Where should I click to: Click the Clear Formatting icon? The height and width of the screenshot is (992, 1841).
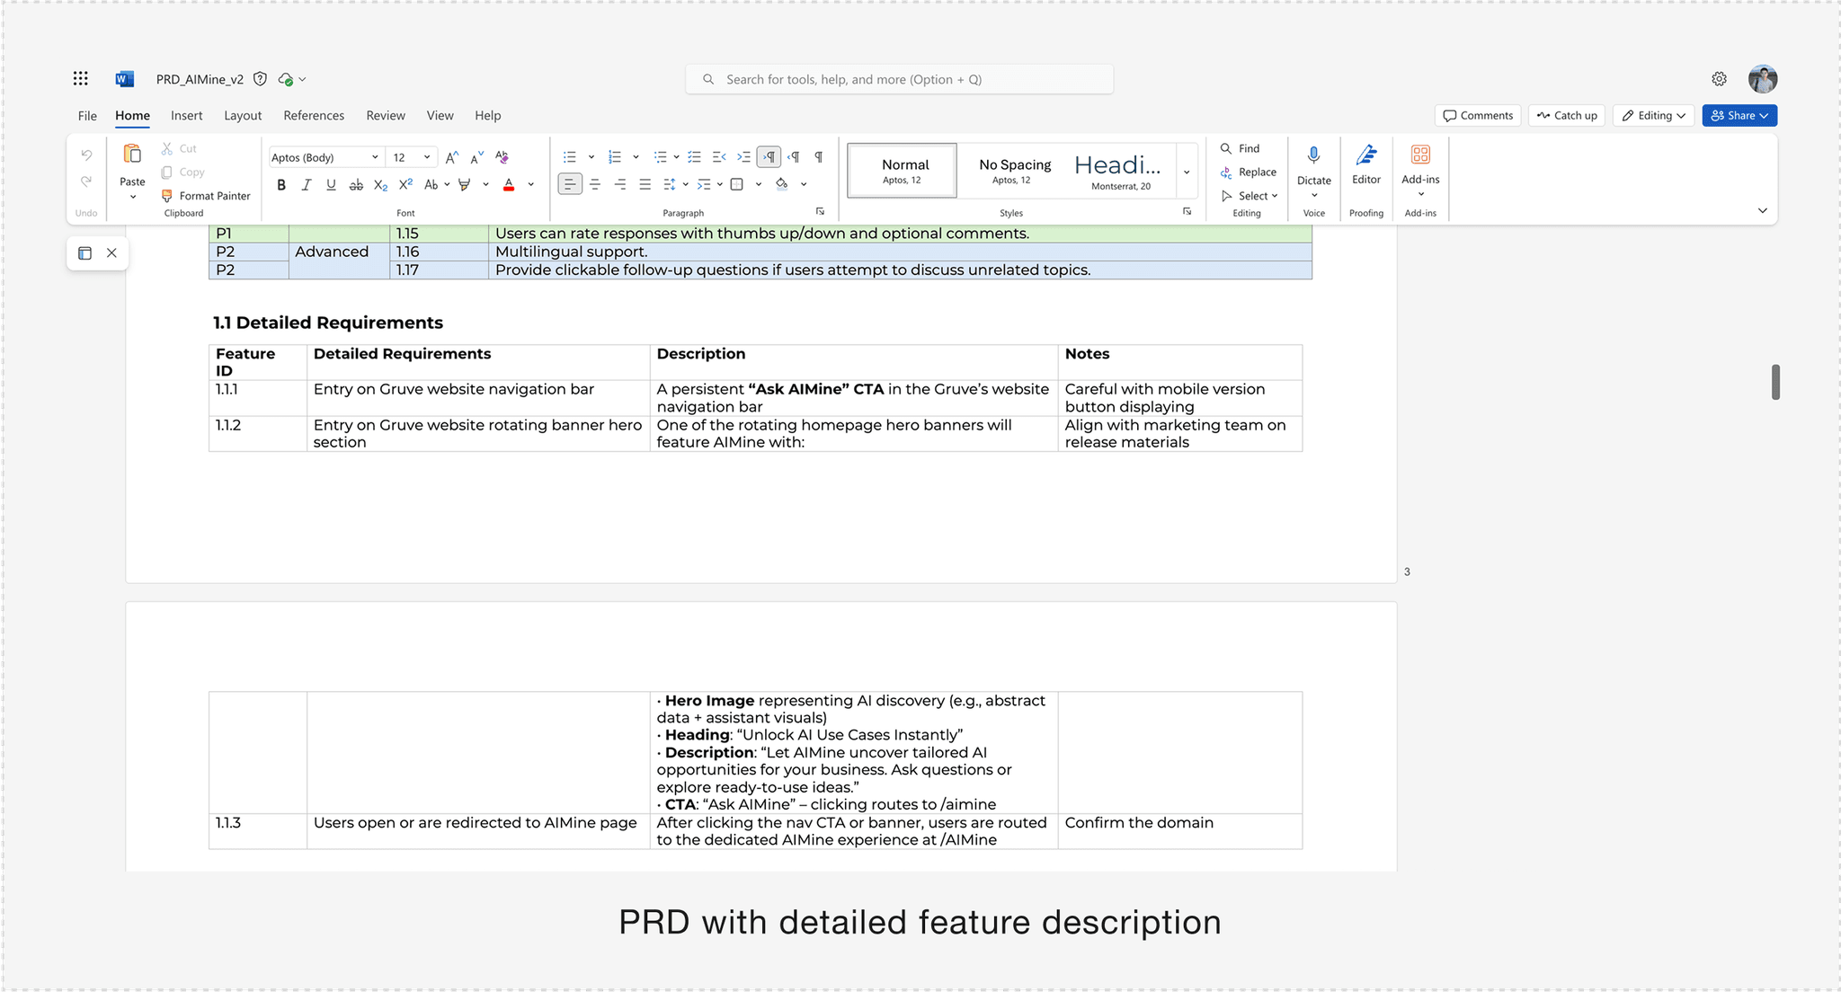coord(502,157)
